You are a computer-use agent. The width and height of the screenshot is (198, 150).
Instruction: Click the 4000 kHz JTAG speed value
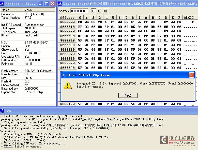tap(31, 28)
